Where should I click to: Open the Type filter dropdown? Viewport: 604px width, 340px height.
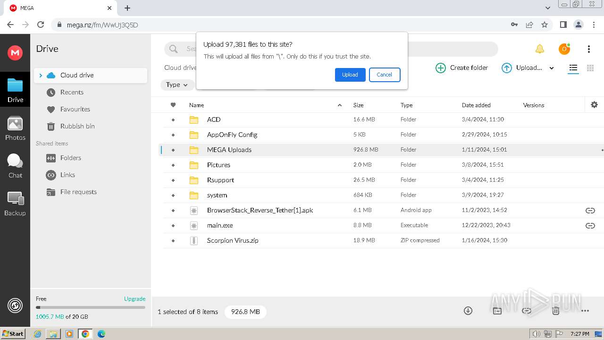tap(177, 85)
